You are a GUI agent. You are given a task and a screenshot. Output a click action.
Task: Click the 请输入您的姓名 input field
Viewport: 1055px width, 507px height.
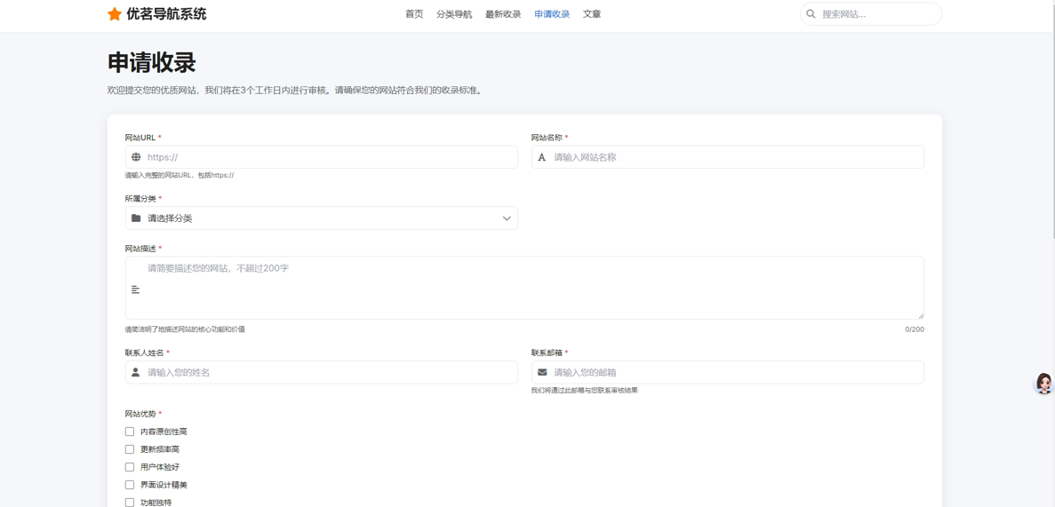tap(322, 373)
